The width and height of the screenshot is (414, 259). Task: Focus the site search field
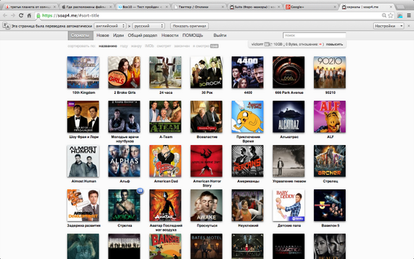pyautogui.click(x=314, y=35)
